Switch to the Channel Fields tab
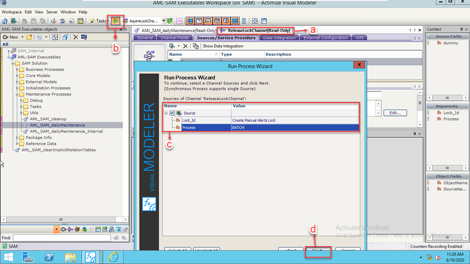The height and width of the screenshot is (264, 470). coord(175,38)
